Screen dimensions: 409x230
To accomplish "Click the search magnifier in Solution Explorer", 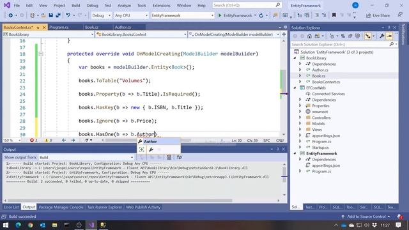I will [x=392, y=44].
